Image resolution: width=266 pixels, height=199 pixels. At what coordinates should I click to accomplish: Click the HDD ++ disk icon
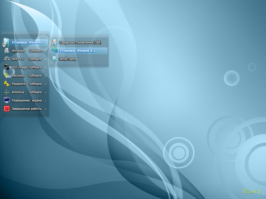7,59
